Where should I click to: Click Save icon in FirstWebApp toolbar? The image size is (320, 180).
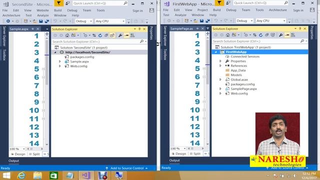coord(201,20)
